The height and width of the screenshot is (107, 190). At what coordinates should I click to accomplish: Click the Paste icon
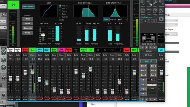coord(161,11)
